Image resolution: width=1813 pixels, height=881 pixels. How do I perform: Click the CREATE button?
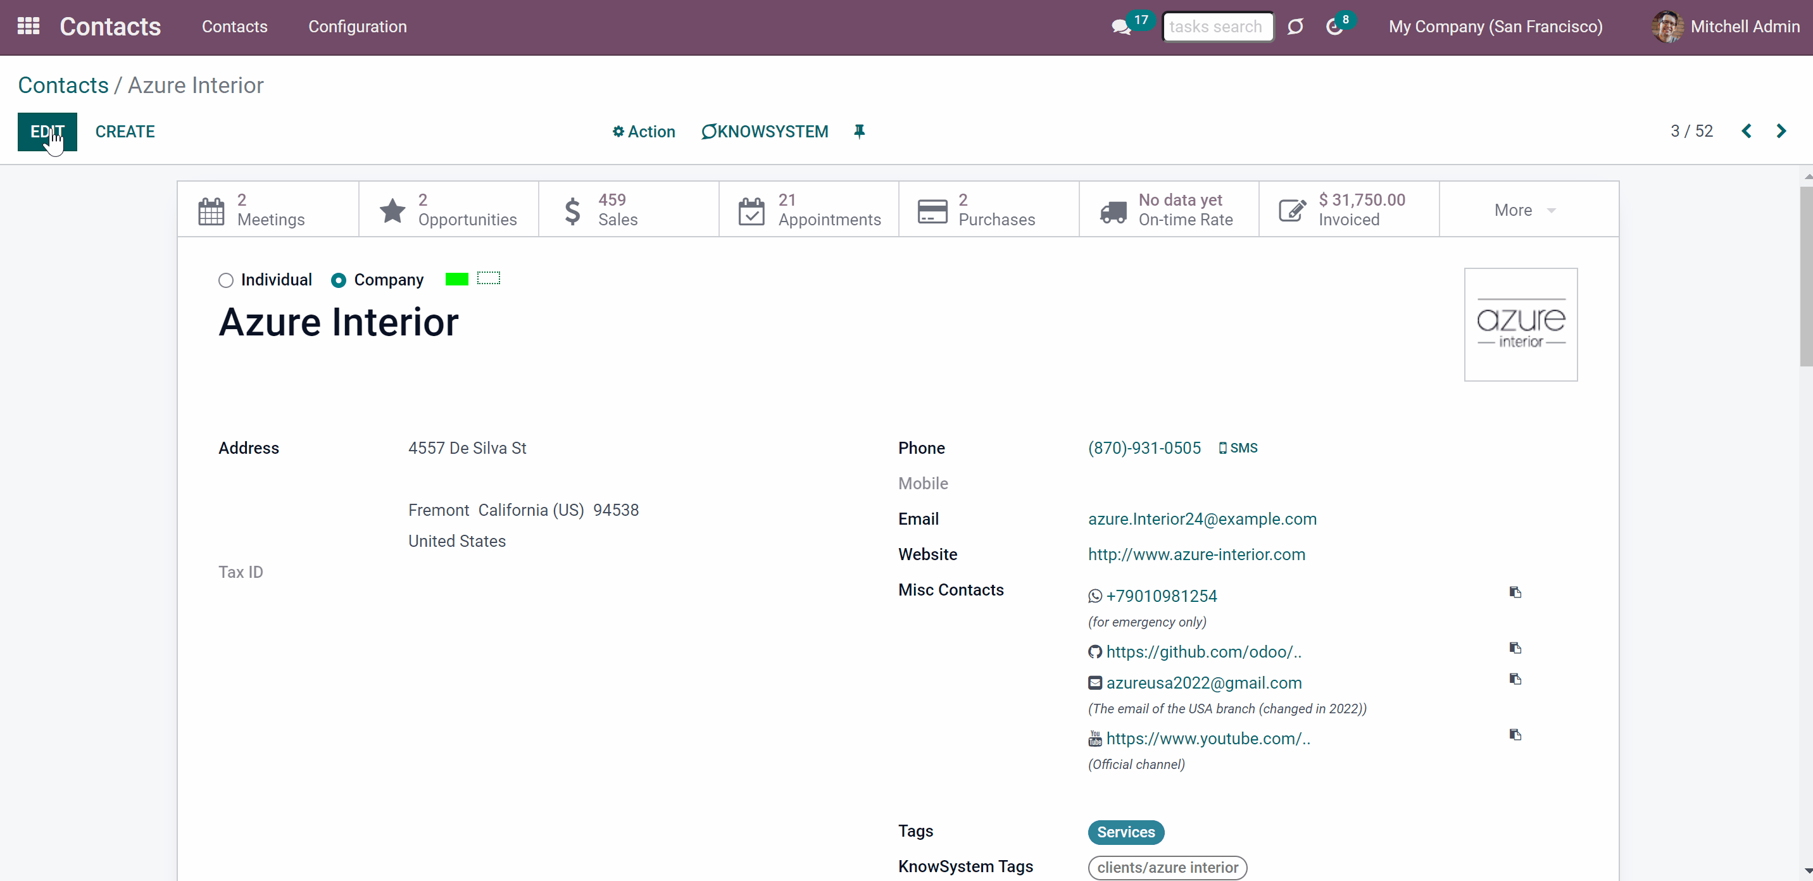point(125,132)
